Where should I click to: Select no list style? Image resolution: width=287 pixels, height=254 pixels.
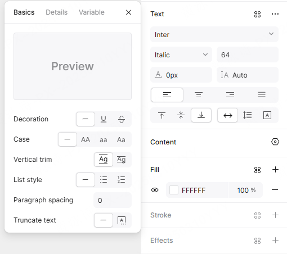coord(86,180)
